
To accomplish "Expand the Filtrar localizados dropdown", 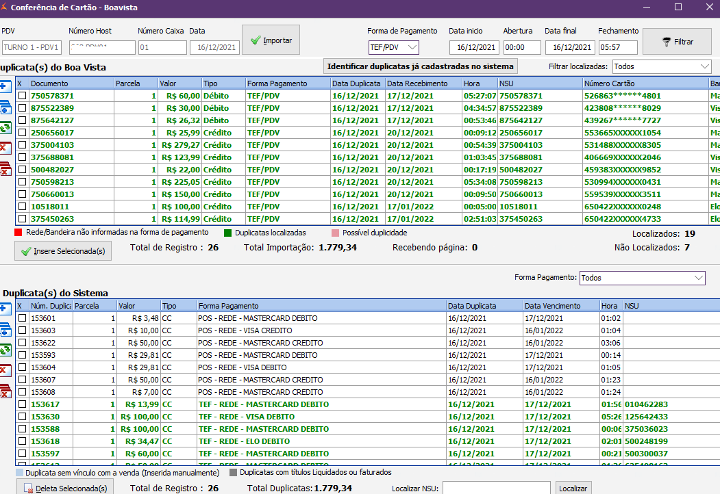I will point(661,66).
